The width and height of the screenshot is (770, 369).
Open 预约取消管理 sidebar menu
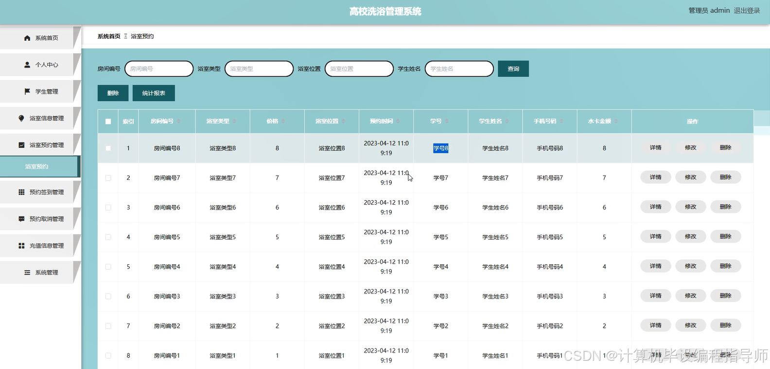[40, 219]
